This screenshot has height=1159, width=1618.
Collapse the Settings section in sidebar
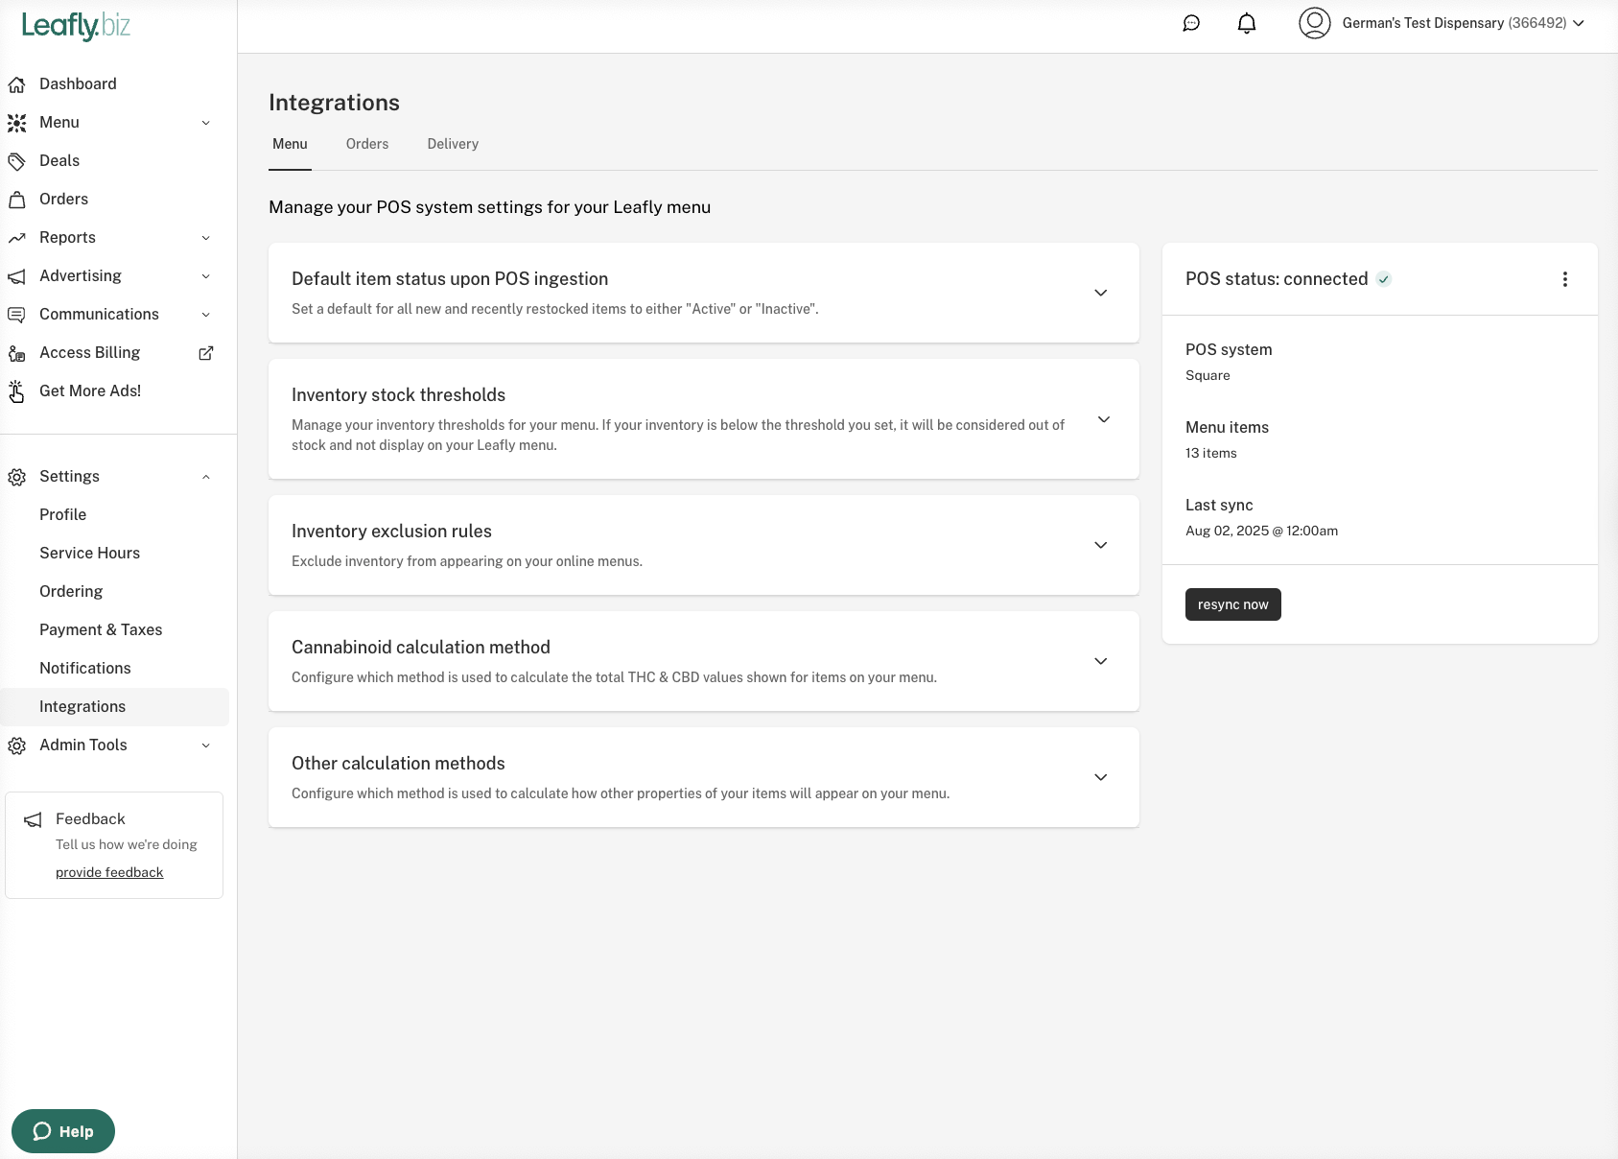click(x=205, y=477)
